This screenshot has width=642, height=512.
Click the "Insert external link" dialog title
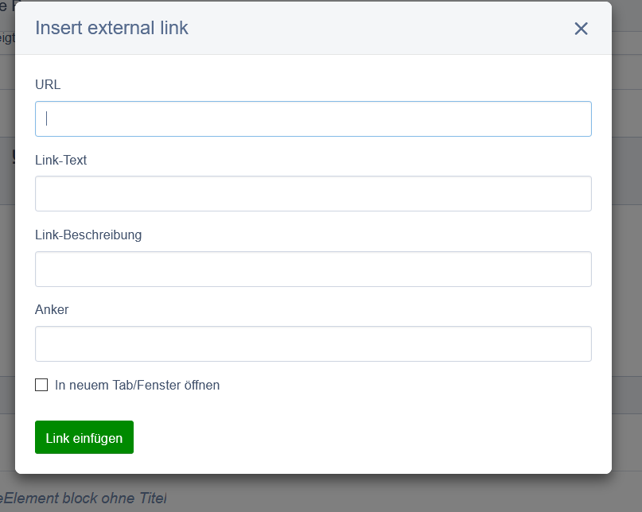pos(111,29)
